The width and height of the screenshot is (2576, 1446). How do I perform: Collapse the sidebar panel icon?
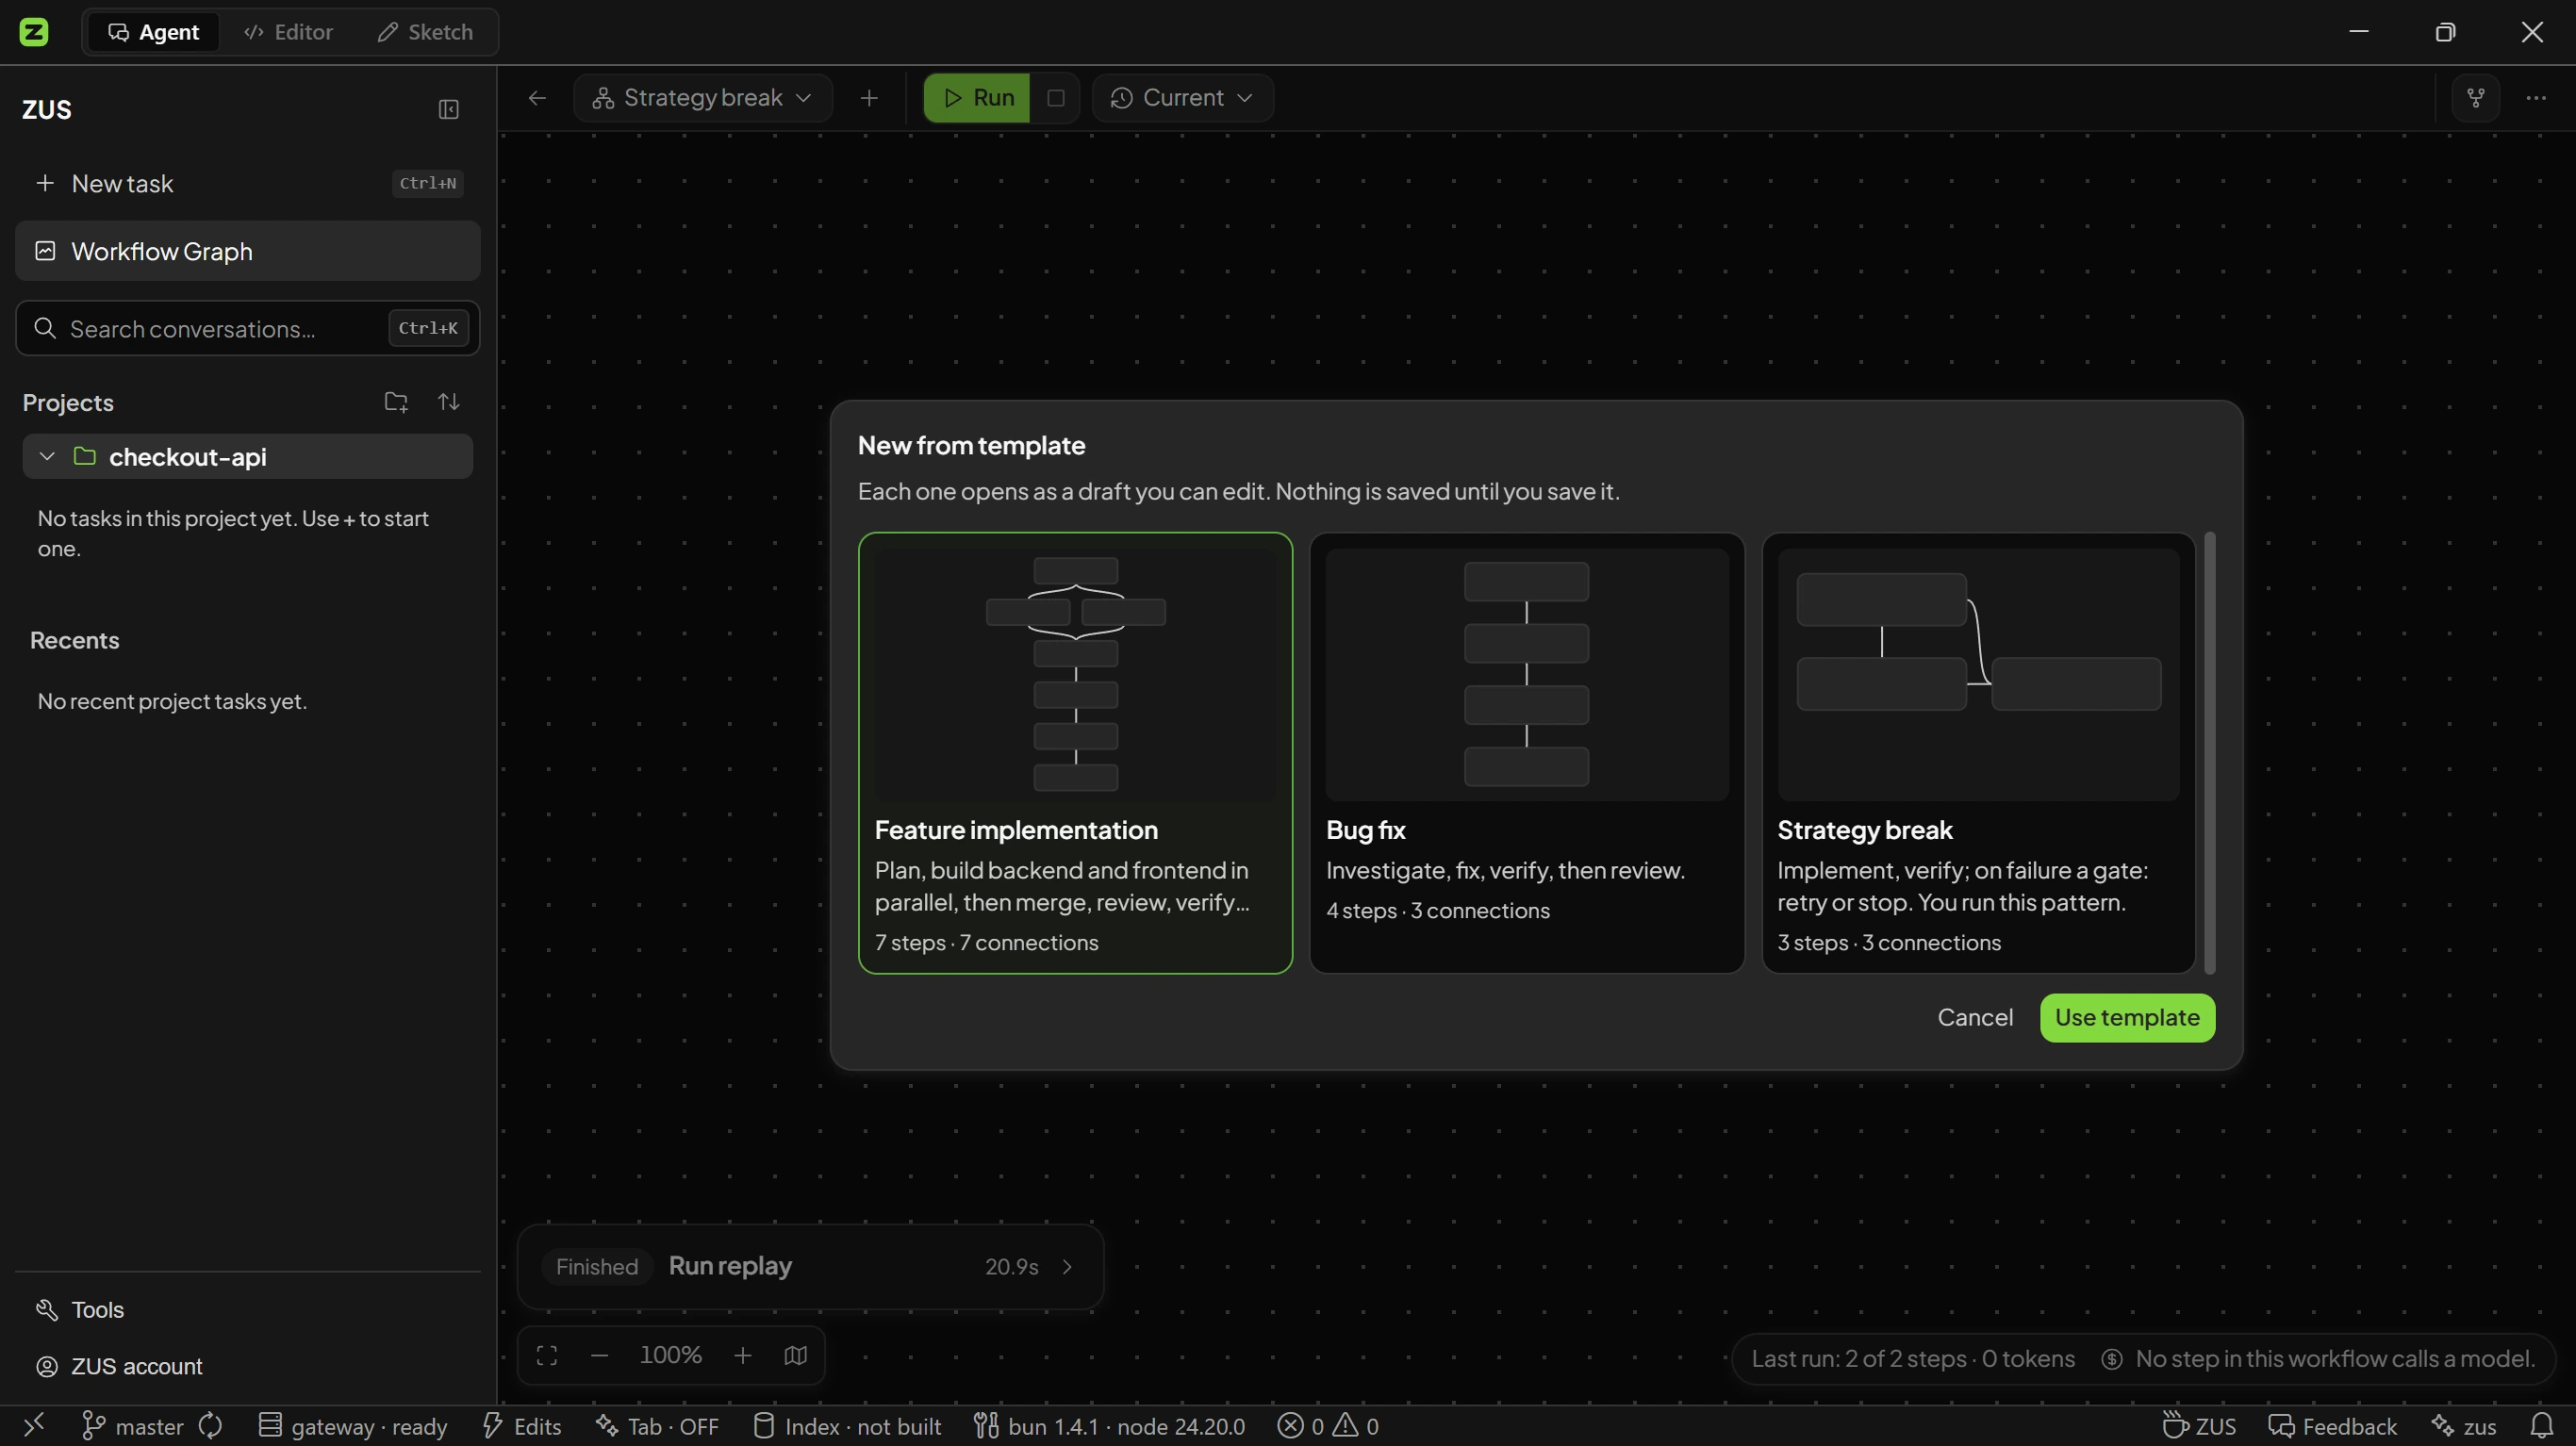point(448,110)
